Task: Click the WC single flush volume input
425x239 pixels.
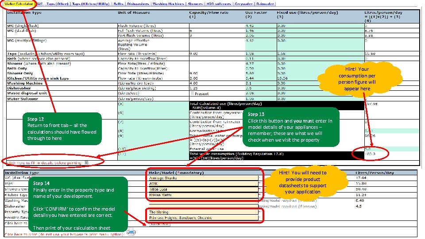Action: point(217,26)
